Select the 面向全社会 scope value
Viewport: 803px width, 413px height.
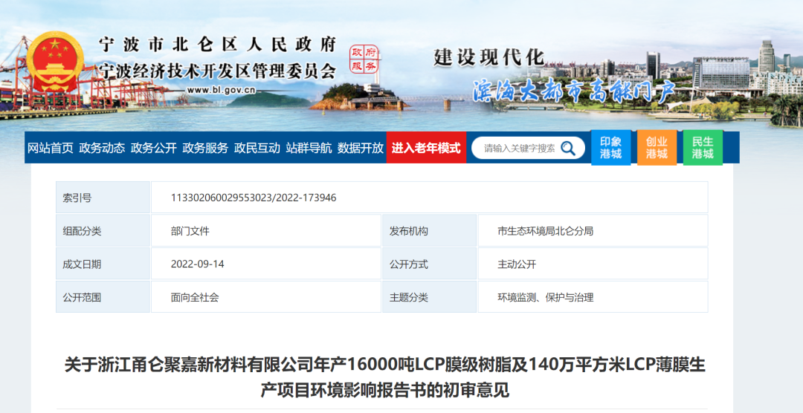coord(195,297)
